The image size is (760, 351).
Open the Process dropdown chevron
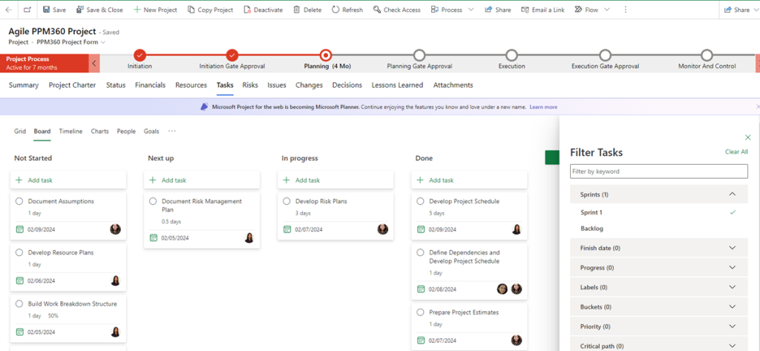(x=471, y=10)
